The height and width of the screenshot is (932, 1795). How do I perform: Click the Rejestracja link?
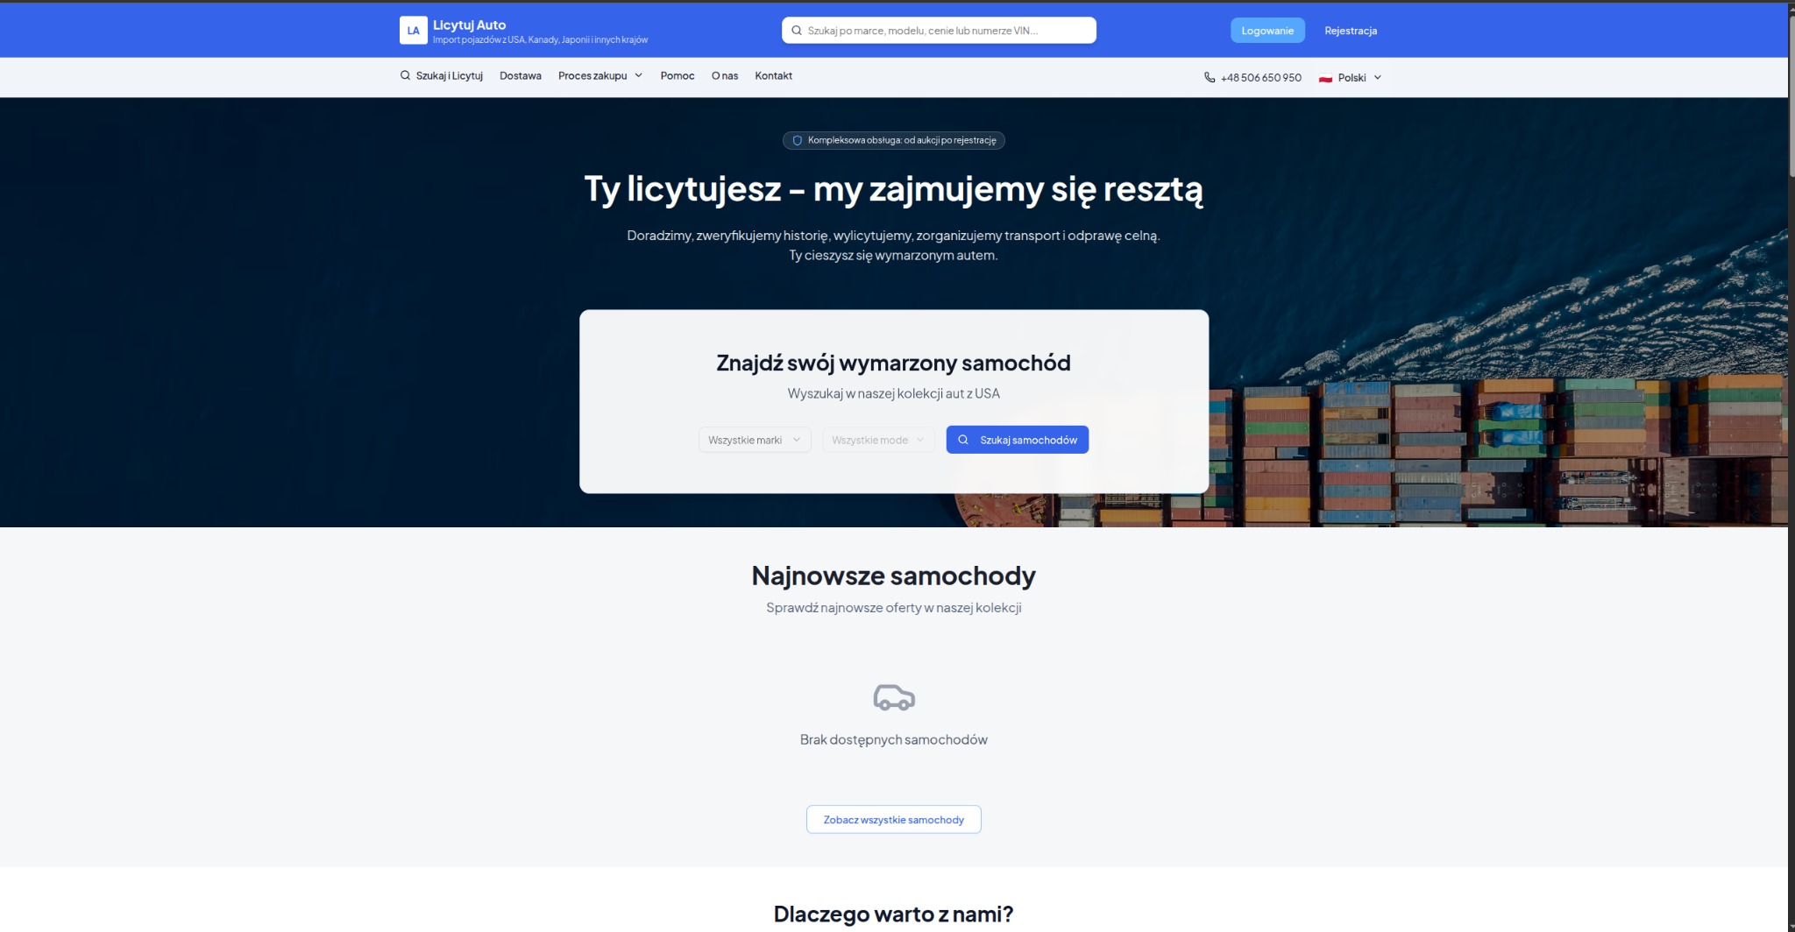[x=1352, y=30]
